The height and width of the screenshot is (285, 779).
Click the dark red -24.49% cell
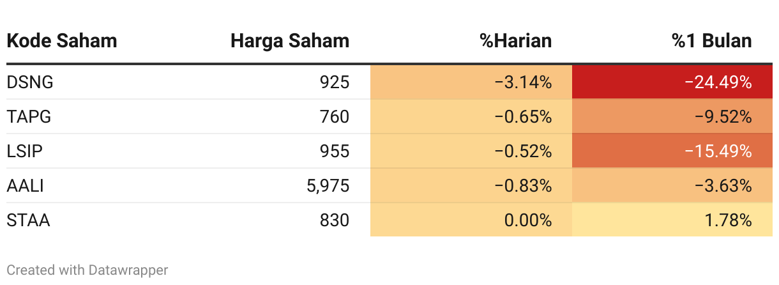(x=672, y=82)
